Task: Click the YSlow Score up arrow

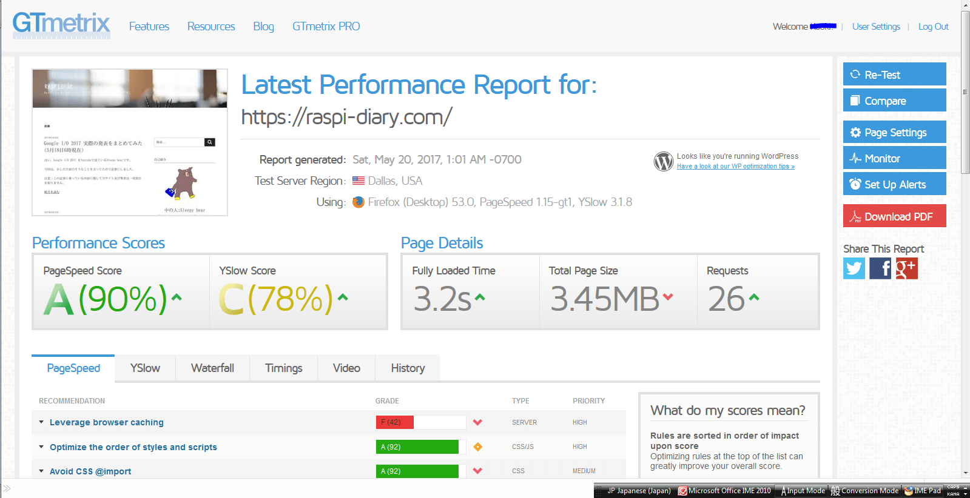Action: click(343, 297)
